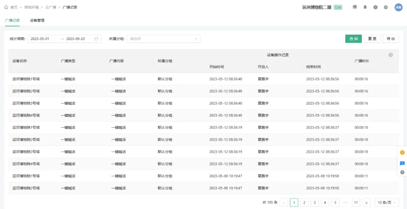Open table column settings gear
Screen dimensions: 407x209
click(391, 55)
